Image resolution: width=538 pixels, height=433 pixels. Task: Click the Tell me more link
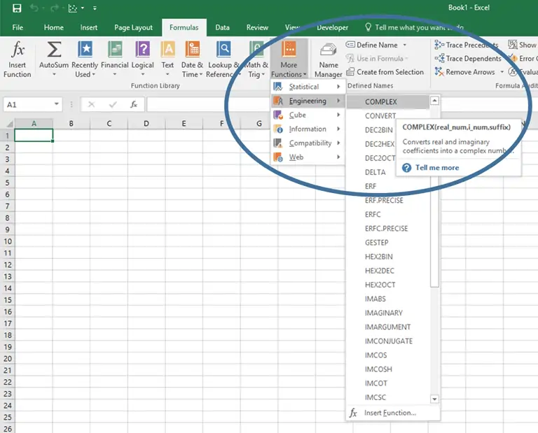pos(437,167)
